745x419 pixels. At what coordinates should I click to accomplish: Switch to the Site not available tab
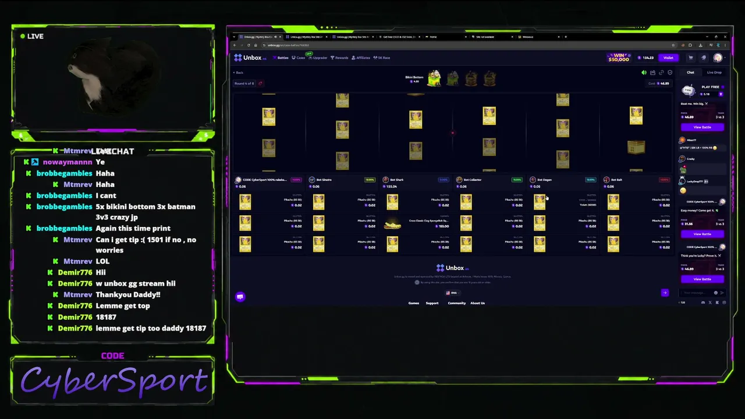(x=492, y=37)
